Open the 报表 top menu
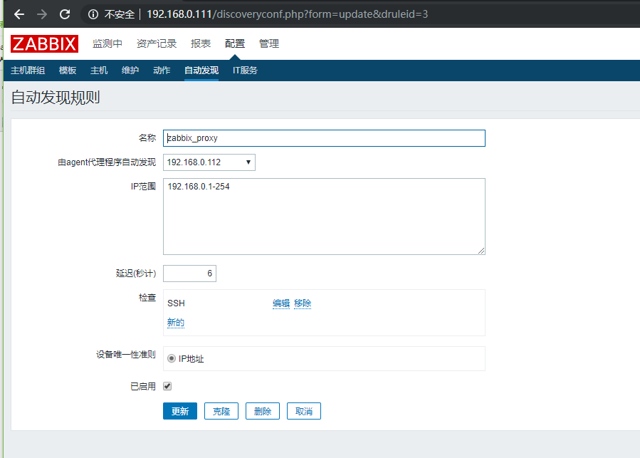640x458 pixels. 201,43
